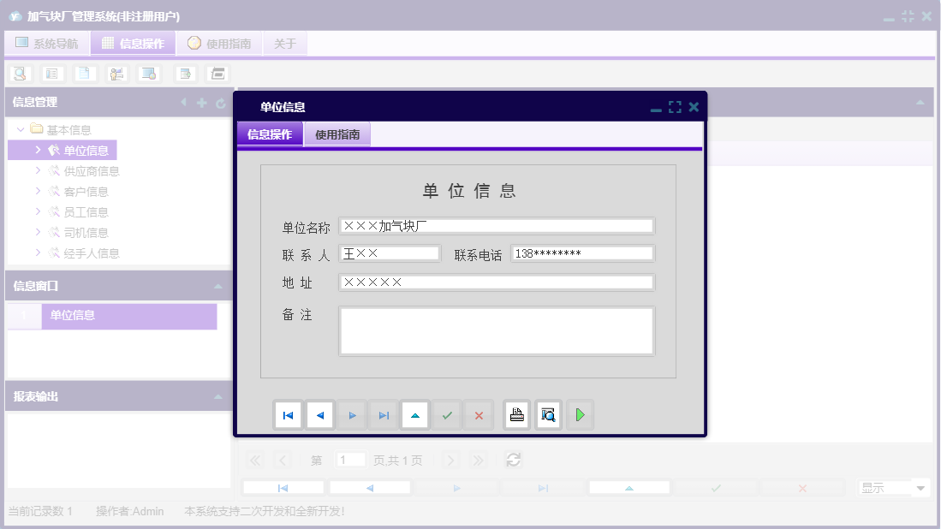
Task: Click the search magnifier icon in main toolbar
Action: click(19, 74)
